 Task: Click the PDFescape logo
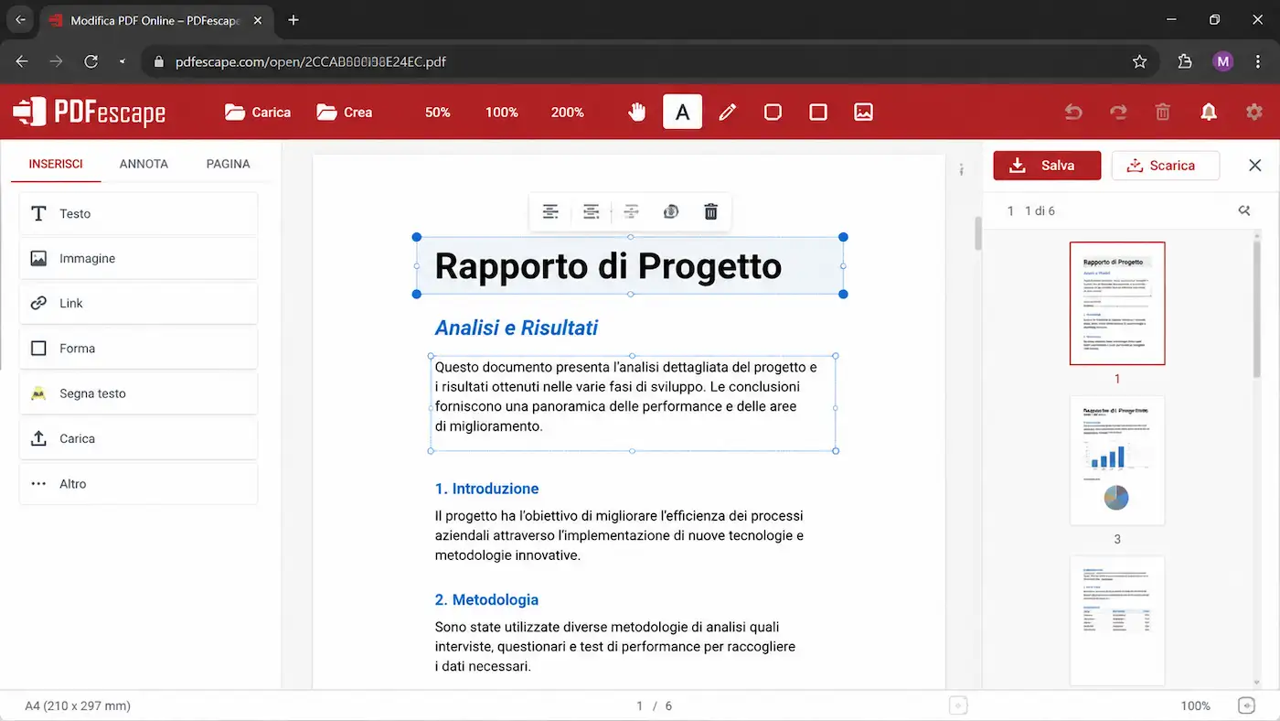90,112
